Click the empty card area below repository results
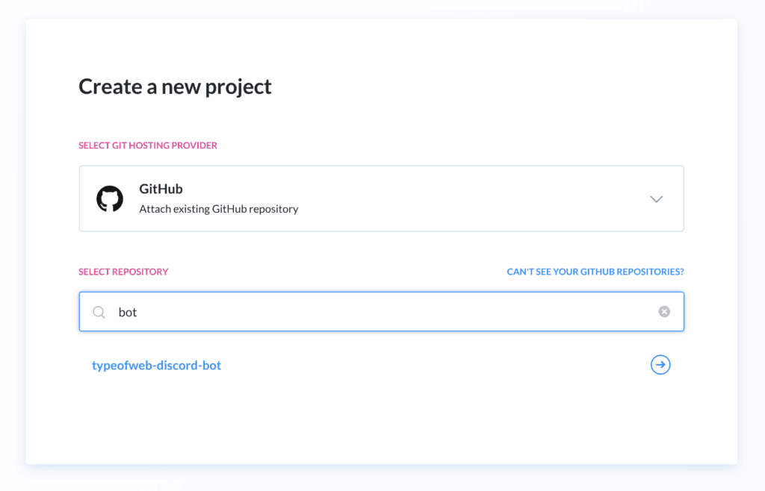Screen dimensions: 765x491 tap(382, 424)
